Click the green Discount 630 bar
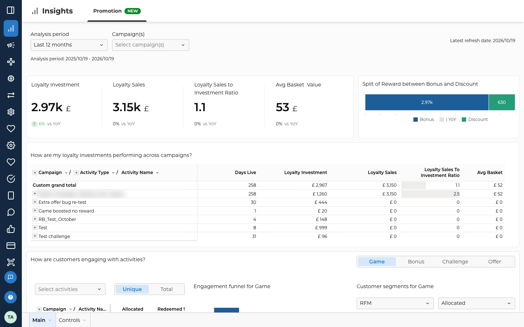The width and height of the screenshot is (524, 327). coord(502,102)
